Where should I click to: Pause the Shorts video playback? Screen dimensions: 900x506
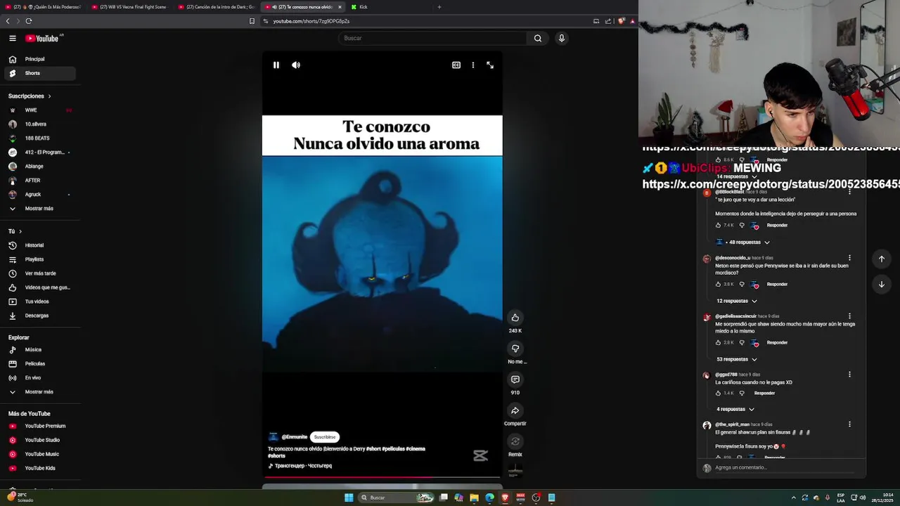pyautogui.click(x=276, y=65)
